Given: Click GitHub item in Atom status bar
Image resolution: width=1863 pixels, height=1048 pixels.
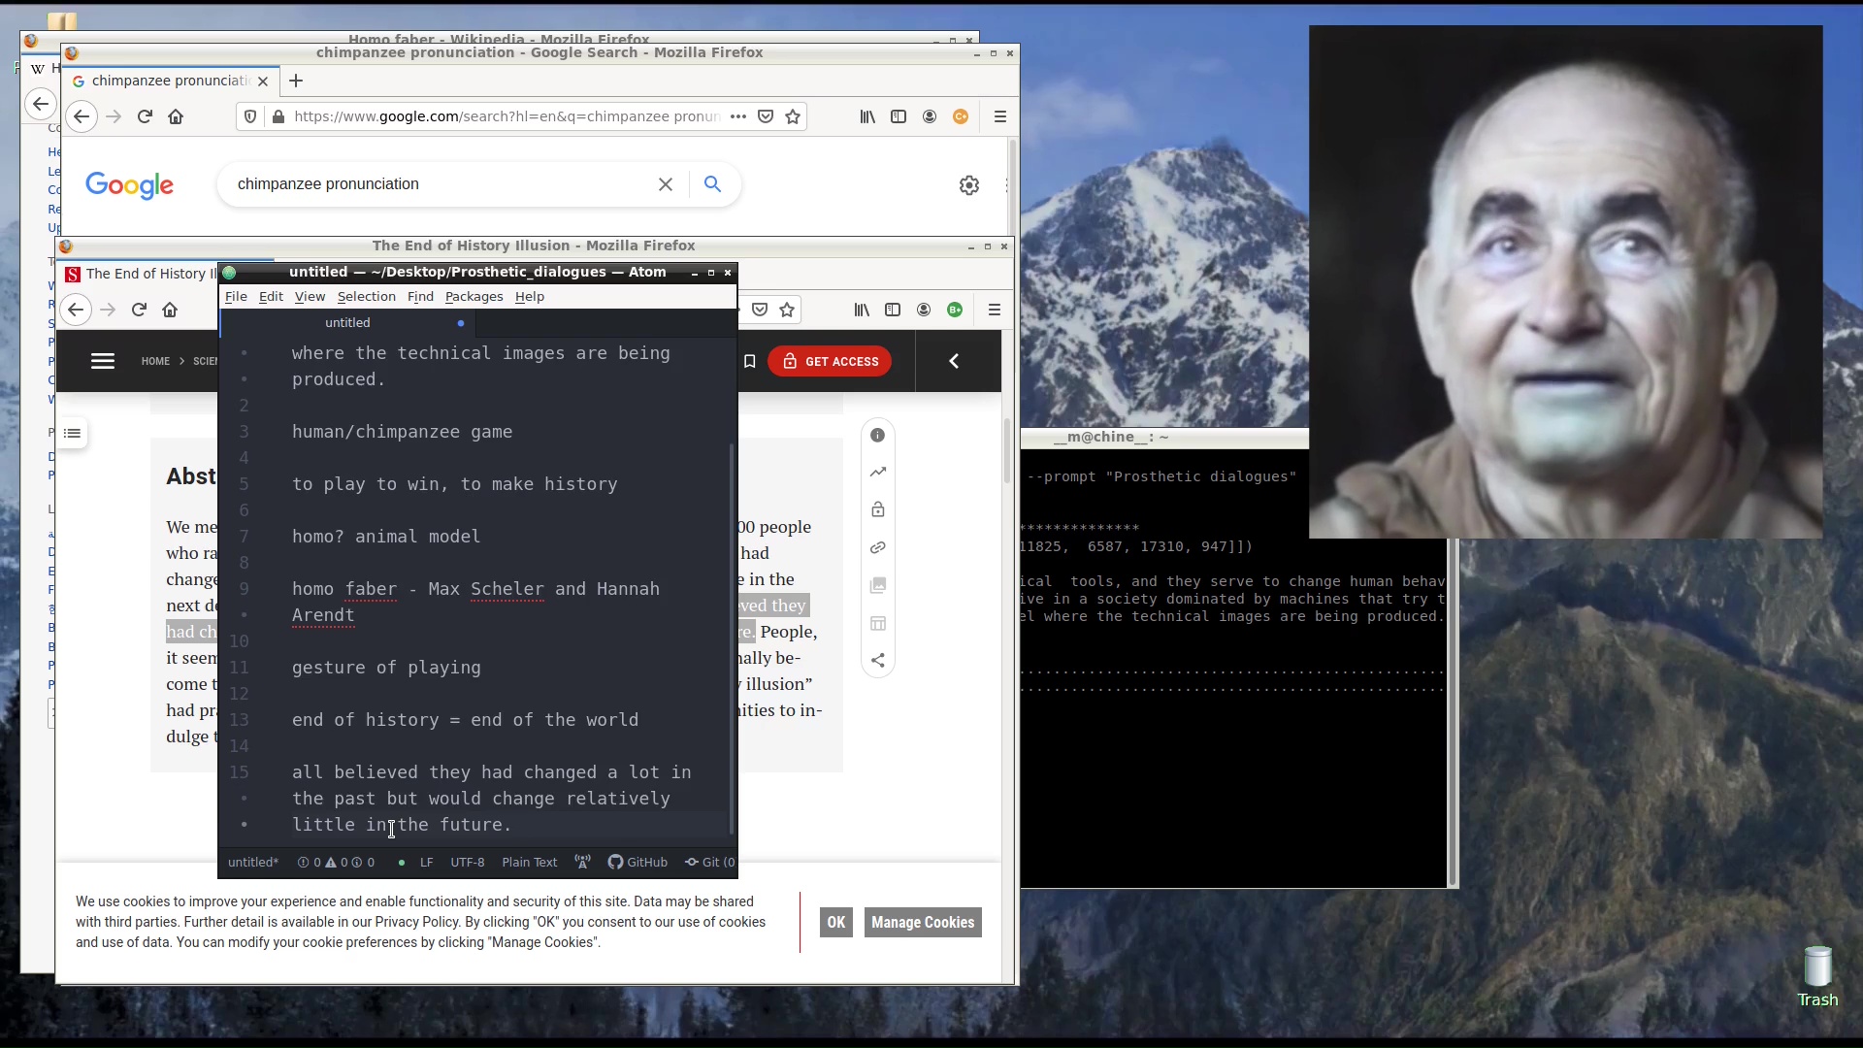Looking at the screenshot, I should pos(637,863).
